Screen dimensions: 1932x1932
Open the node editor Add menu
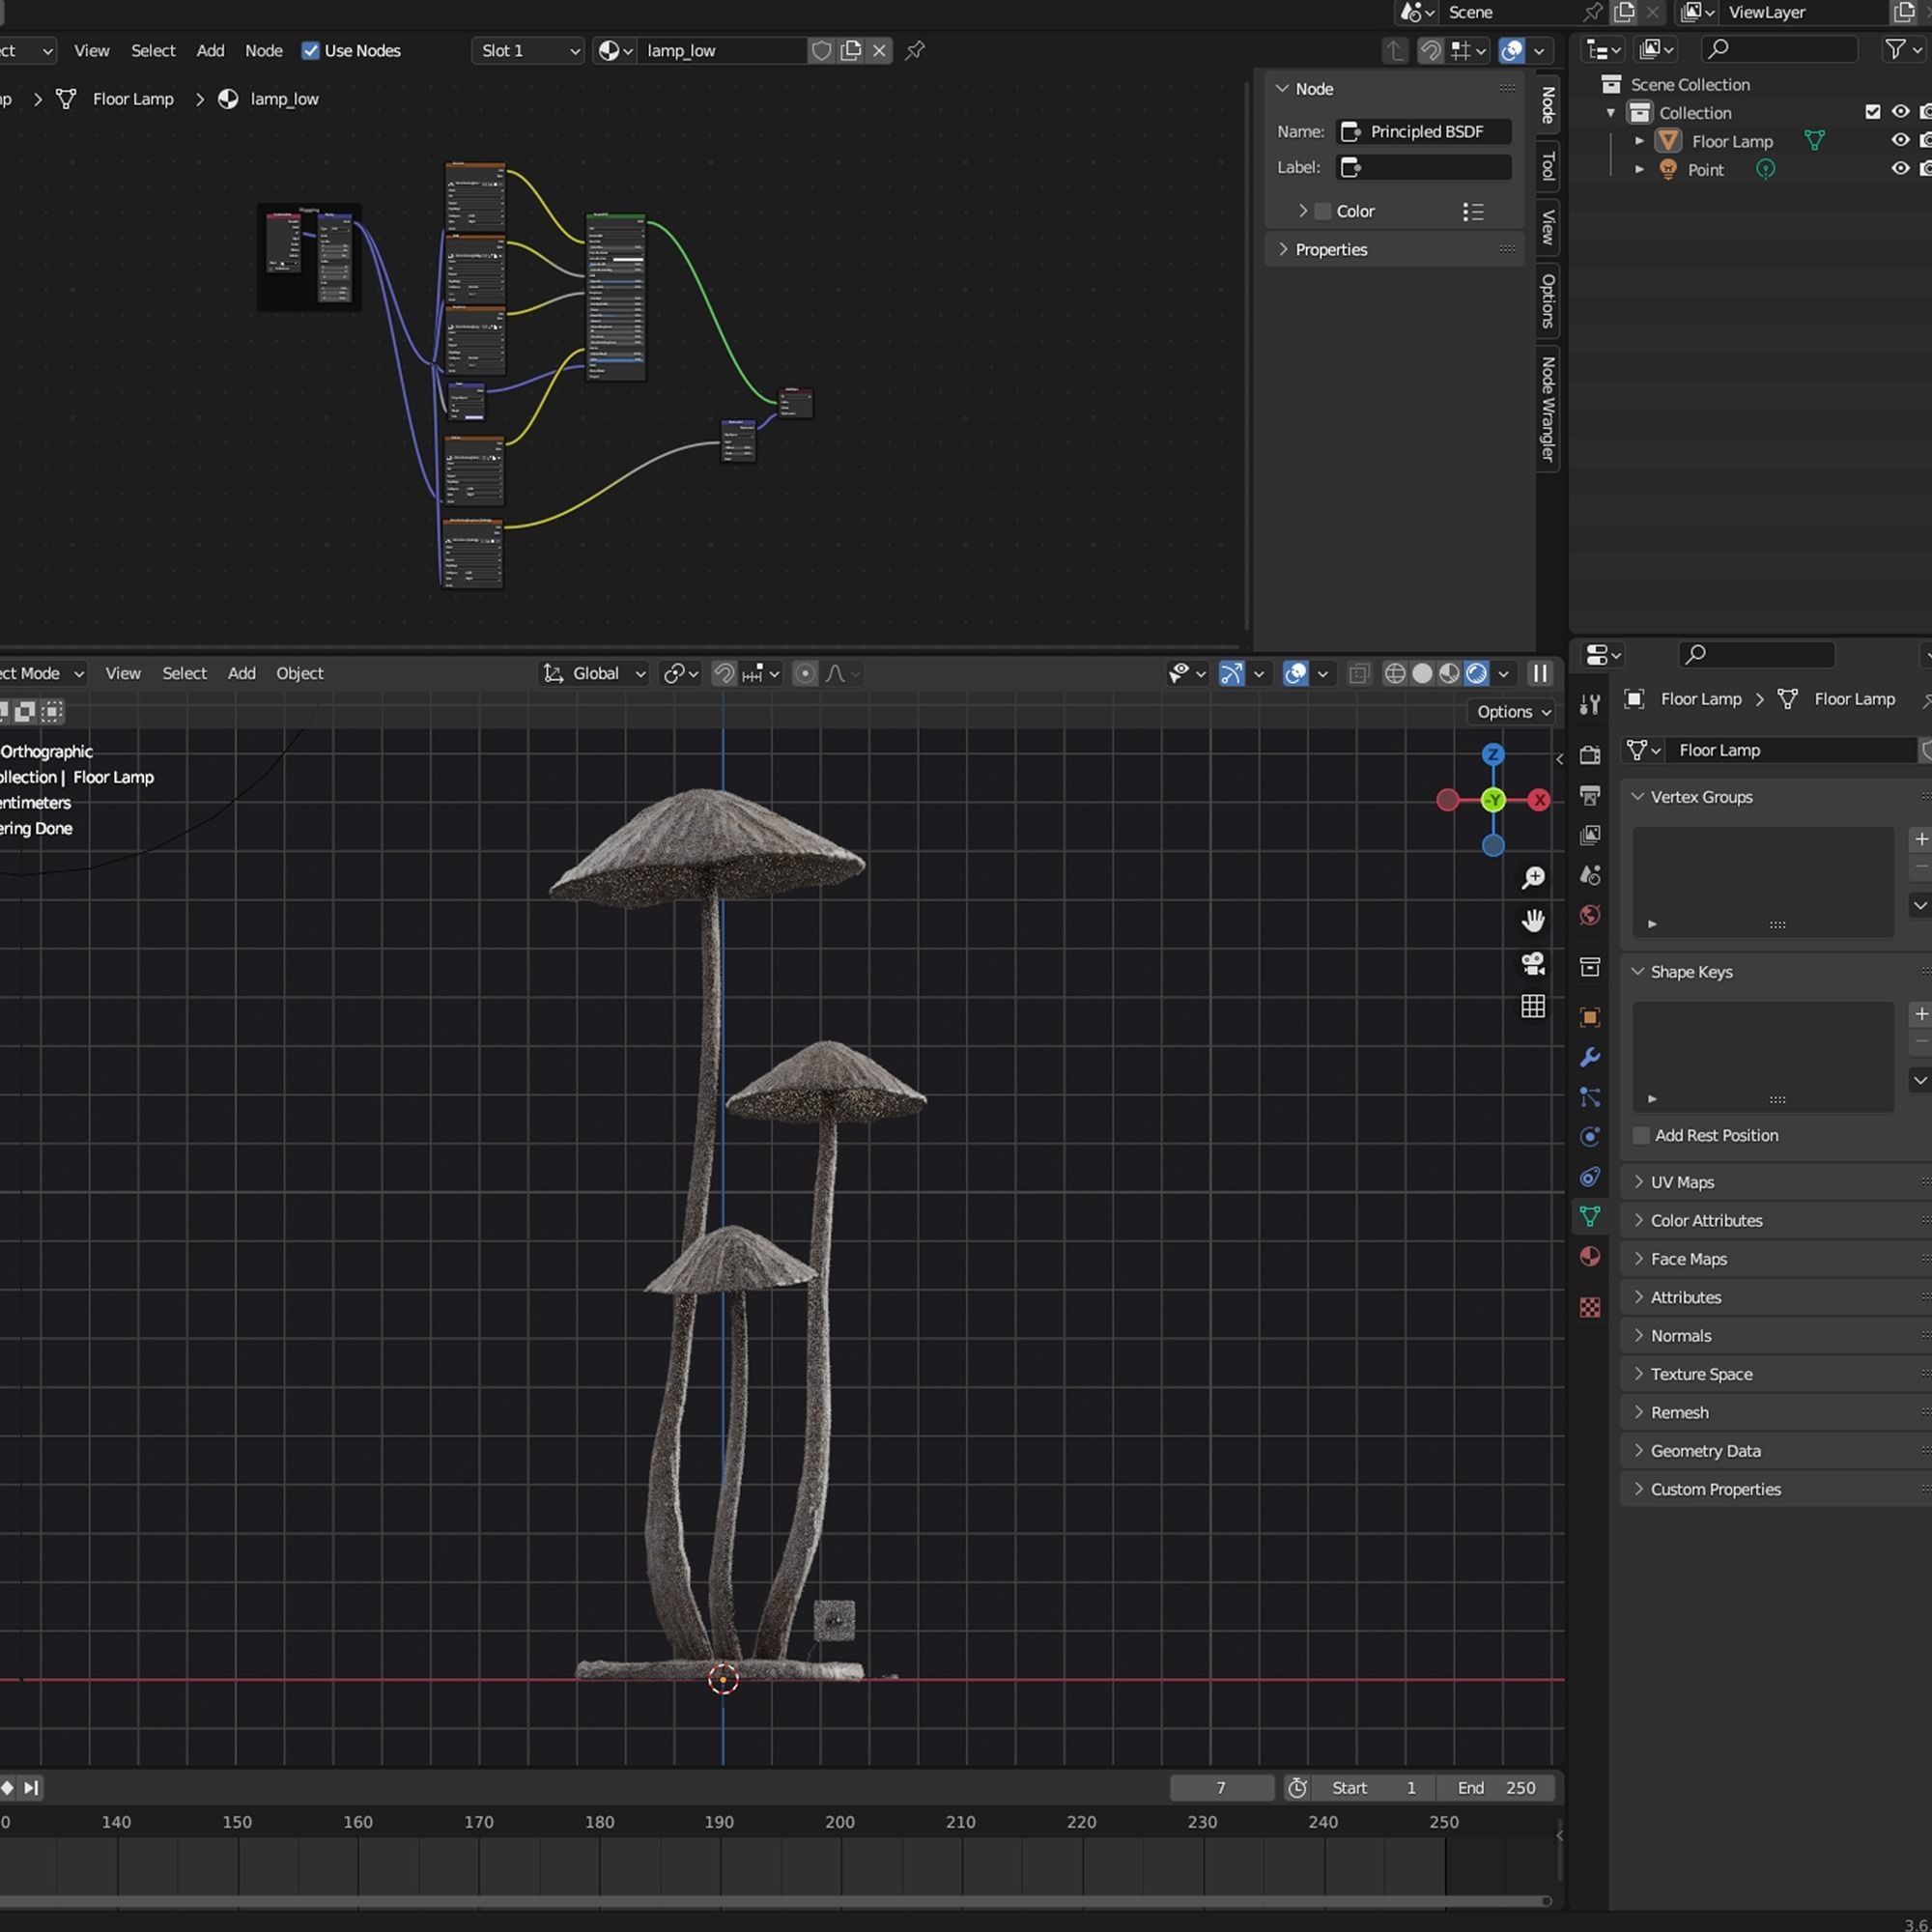[210, 50]
